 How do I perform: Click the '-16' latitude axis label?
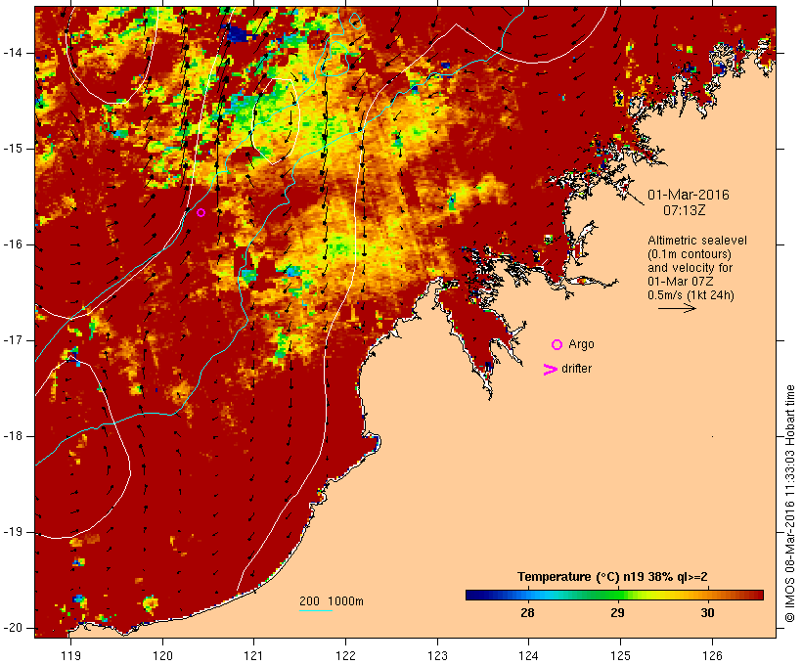tap(12, 244)
